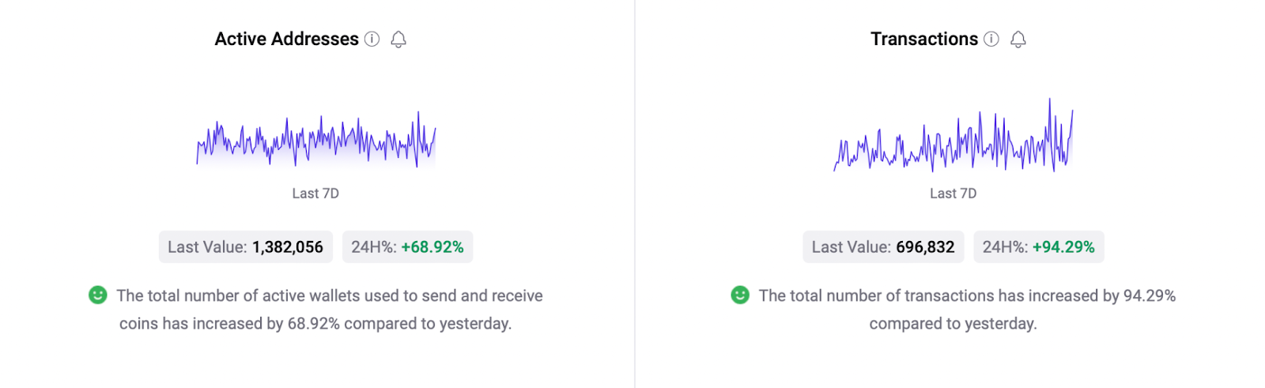Click the 24H% +68.92% badge

point(407,247)
